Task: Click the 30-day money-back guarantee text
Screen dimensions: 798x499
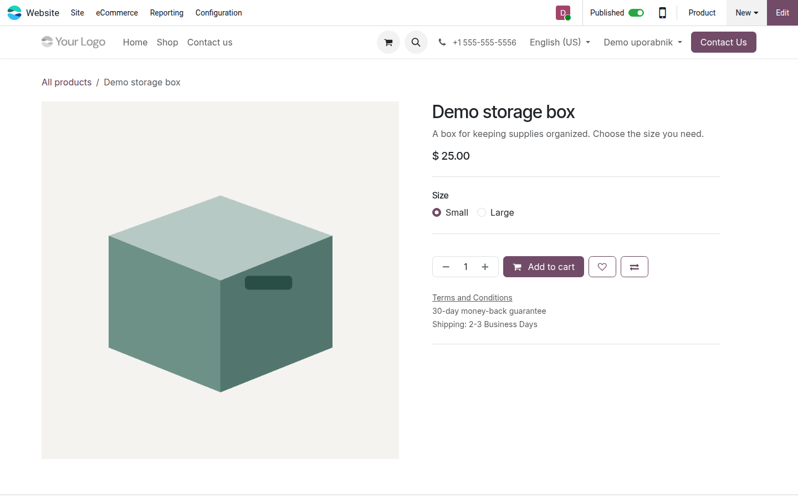Action: click(x=489, y=311)
